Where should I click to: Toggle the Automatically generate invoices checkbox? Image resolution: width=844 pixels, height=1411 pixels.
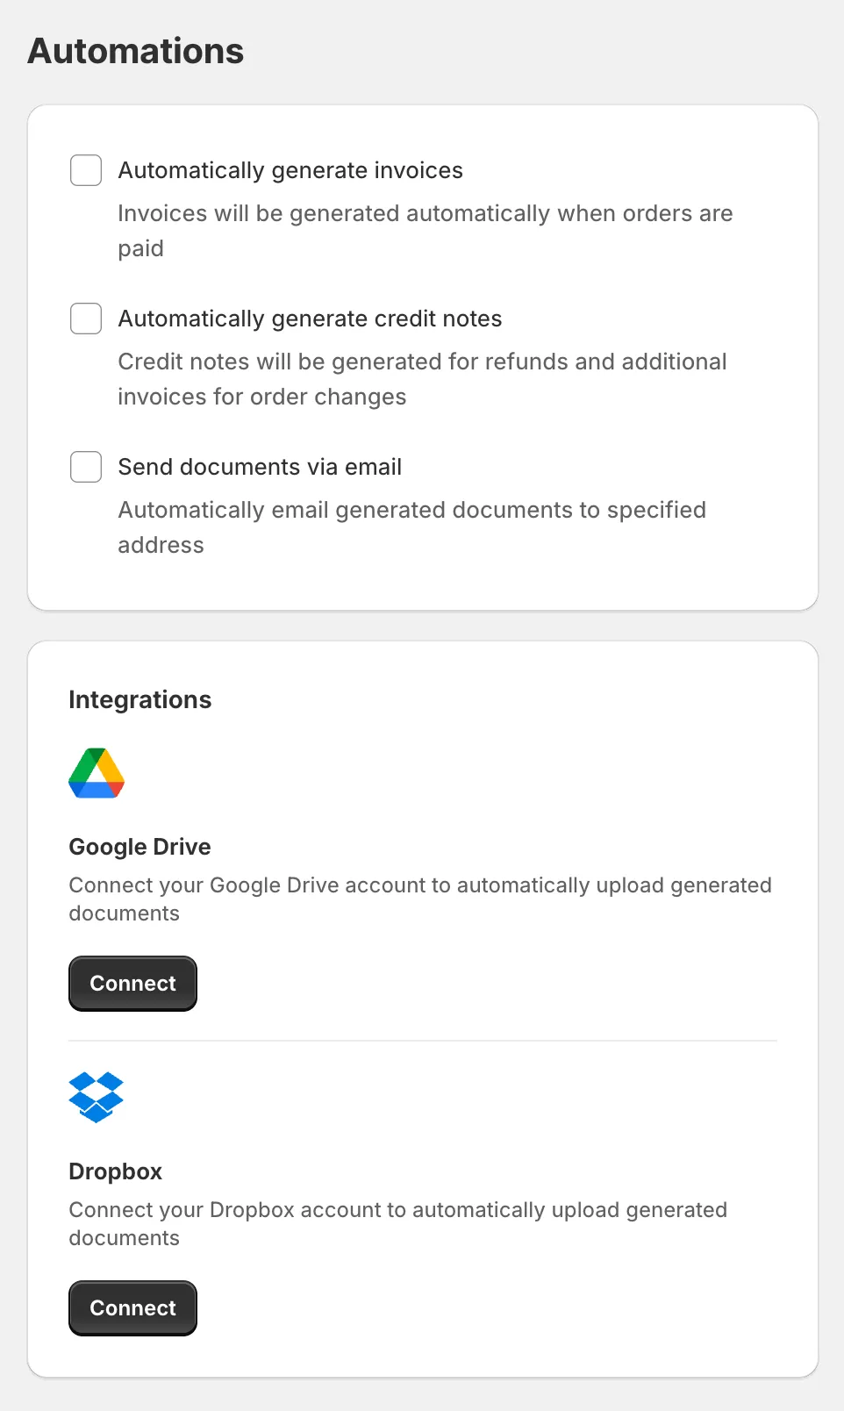coord(85,169)
